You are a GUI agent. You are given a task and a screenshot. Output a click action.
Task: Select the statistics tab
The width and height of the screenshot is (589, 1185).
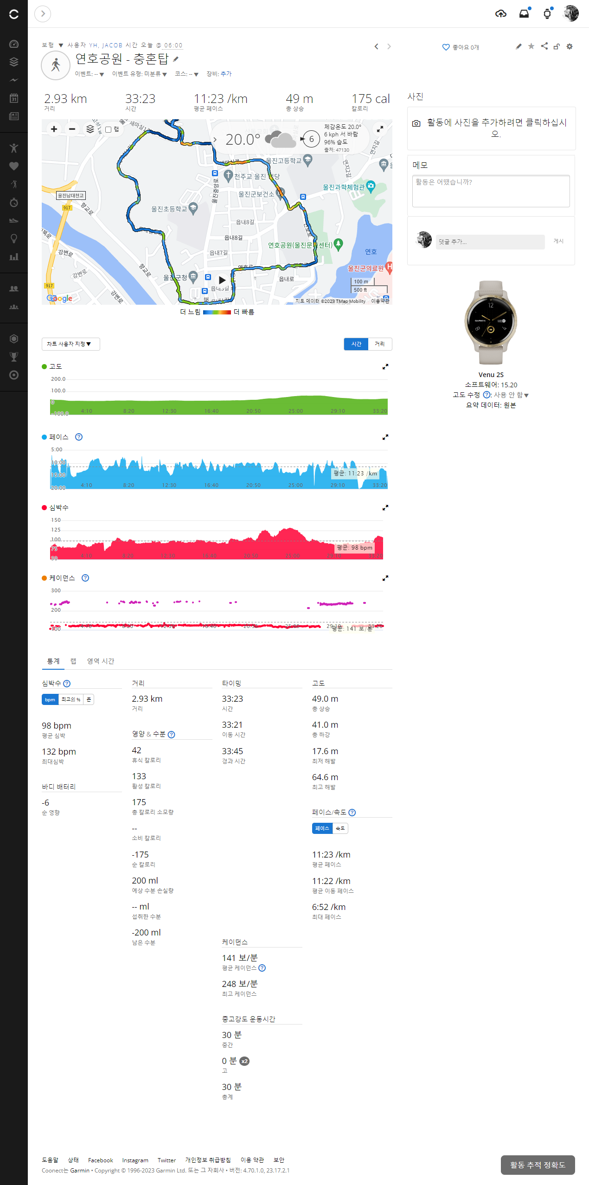pos(53,661)
